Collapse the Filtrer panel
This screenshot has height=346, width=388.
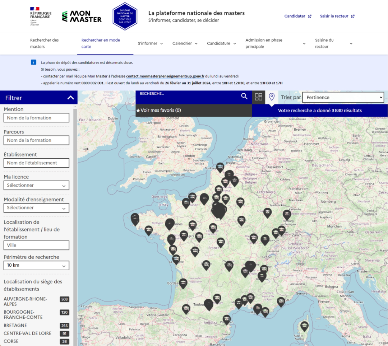pos(70,98)
